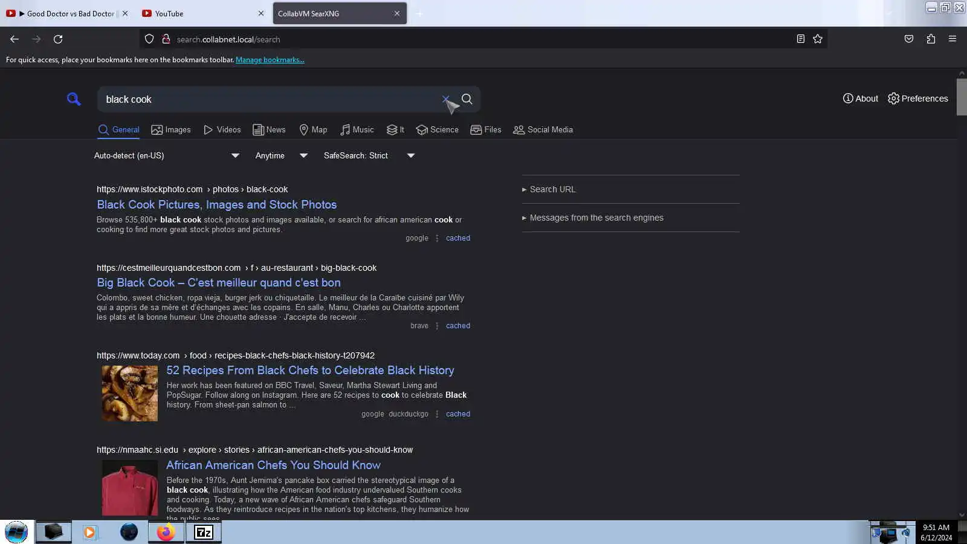Select the General search category
The width and height of the screenshot is (967, 544).
[118, 129]
